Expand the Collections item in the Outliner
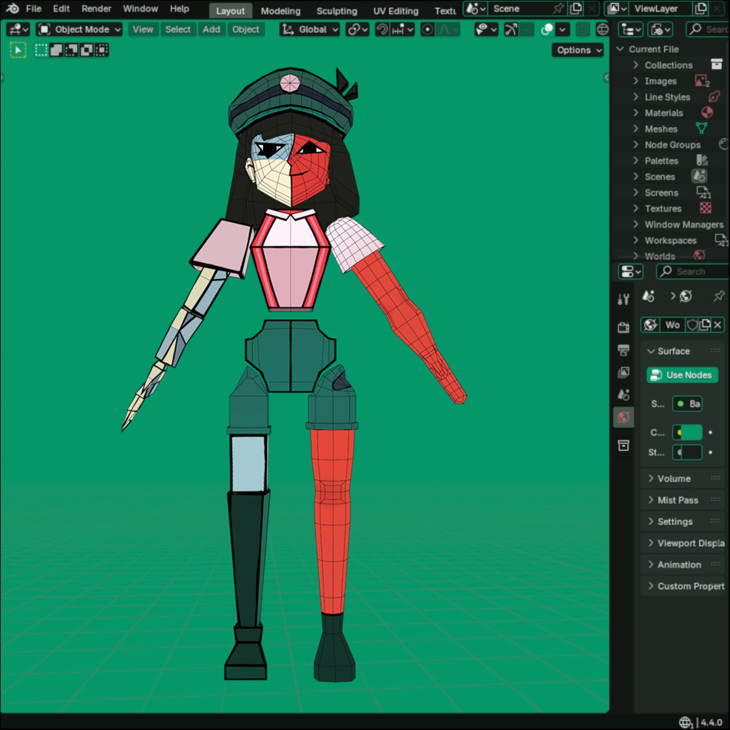 coord(636,65)
